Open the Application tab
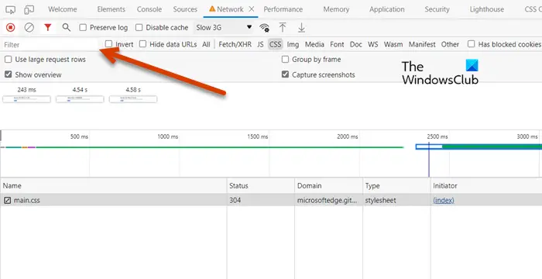The width and height of the screenshot is (542, 279). point(387,9)
